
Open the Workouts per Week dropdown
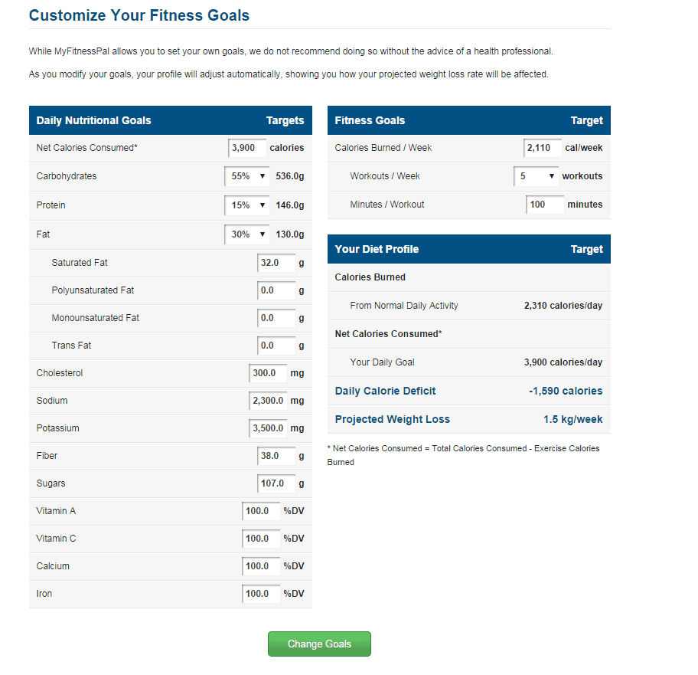(536, 176)
